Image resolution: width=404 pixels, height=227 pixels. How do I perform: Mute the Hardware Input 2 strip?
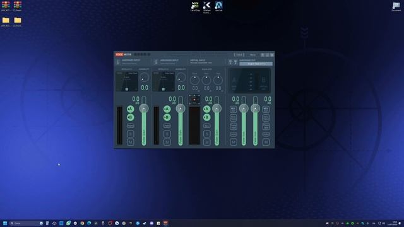click(167, 142)
